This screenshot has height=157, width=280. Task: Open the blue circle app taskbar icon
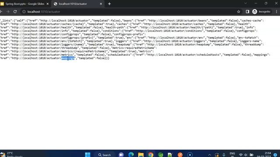coord(190,155)
